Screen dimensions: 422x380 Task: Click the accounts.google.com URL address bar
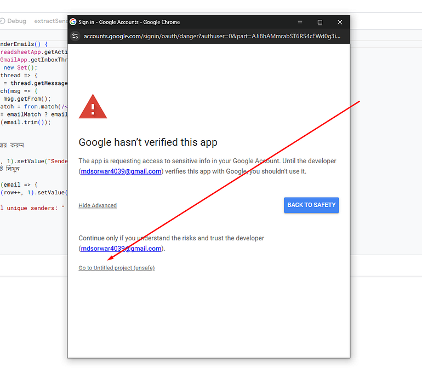click(212, 36)
